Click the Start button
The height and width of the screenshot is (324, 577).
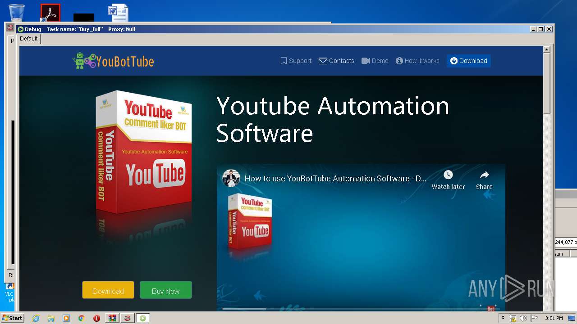(x=13, y=318)
